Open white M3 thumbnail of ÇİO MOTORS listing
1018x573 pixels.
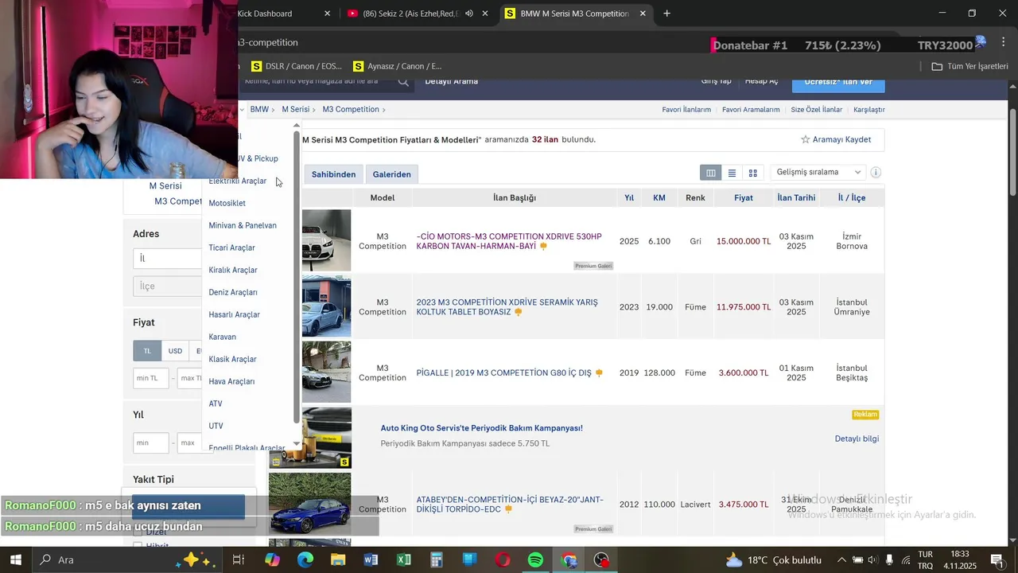pyautogui.click(x=326, y=240)
